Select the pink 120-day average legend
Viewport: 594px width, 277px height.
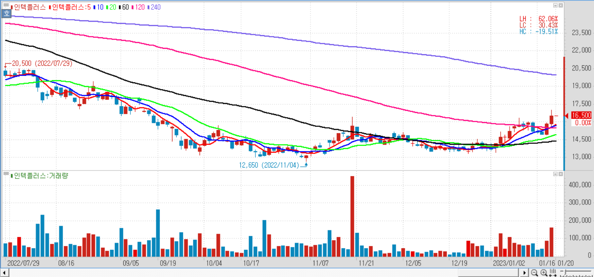[139, 7]
